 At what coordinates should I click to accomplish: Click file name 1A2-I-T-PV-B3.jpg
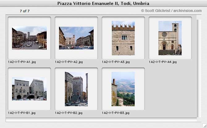[x=116, y=113]
